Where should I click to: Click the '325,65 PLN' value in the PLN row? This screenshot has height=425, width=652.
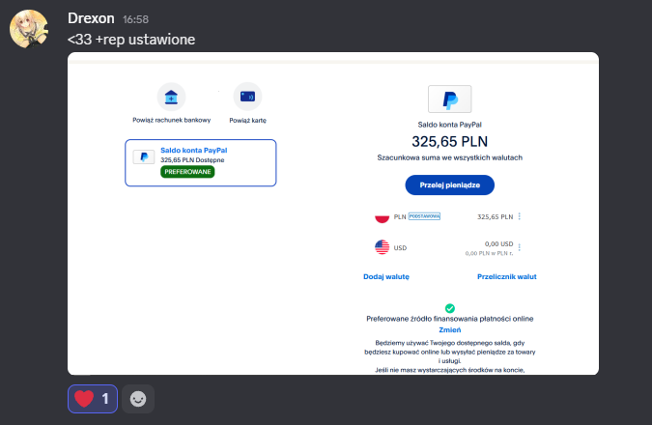point(496,216)
